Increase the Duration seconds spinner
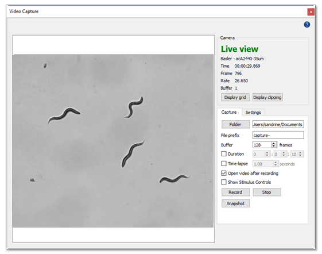 pyautogui.click(x=300, y=153)
